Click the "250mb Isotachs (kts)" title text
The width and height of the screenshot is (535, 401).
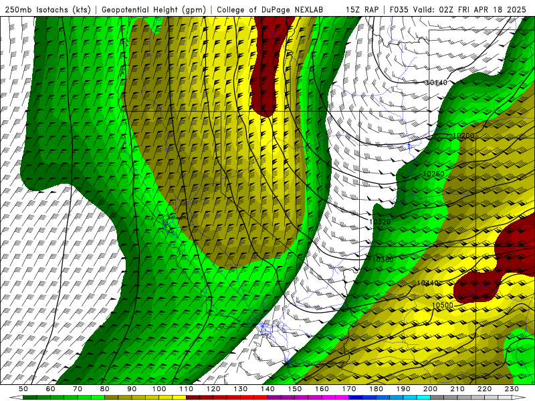click(x=47, y=9)
